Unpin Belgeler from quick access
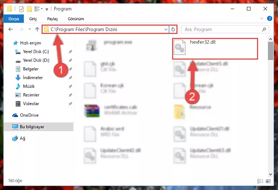The width and height of the screenshot is (278, 190). coord(70,69)
